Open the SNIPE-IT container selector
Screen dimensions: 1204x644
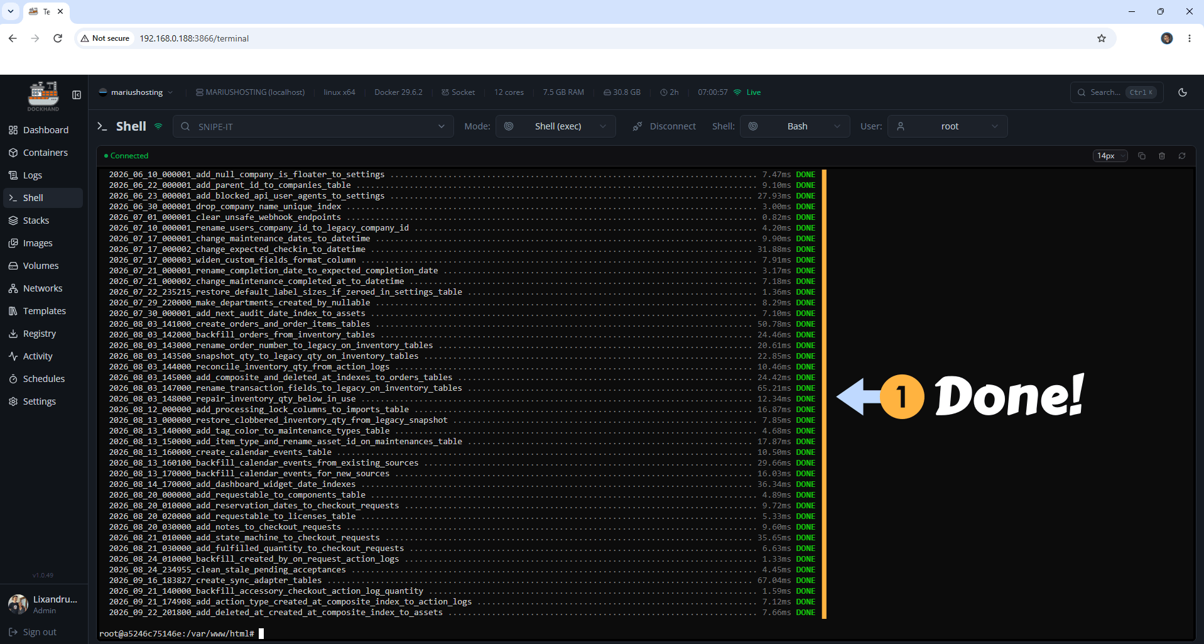(x=313, y=126)
